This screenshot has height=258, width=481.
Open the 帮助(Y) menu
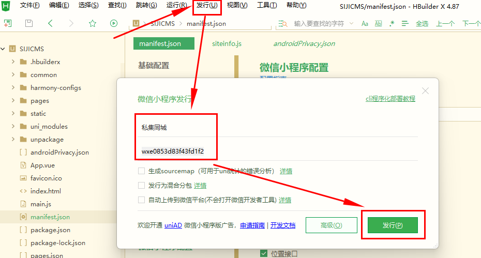pyautogui.click(x=296, y=5)
